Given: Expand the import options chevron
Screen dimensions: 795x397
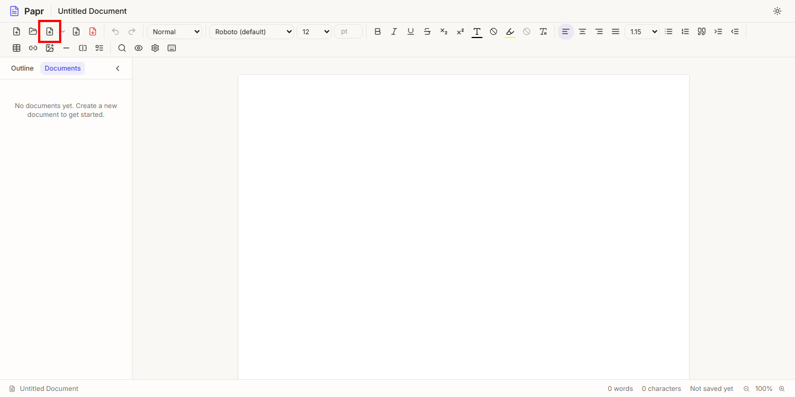Looking at the screenshot, I should (x=63, y=32).
